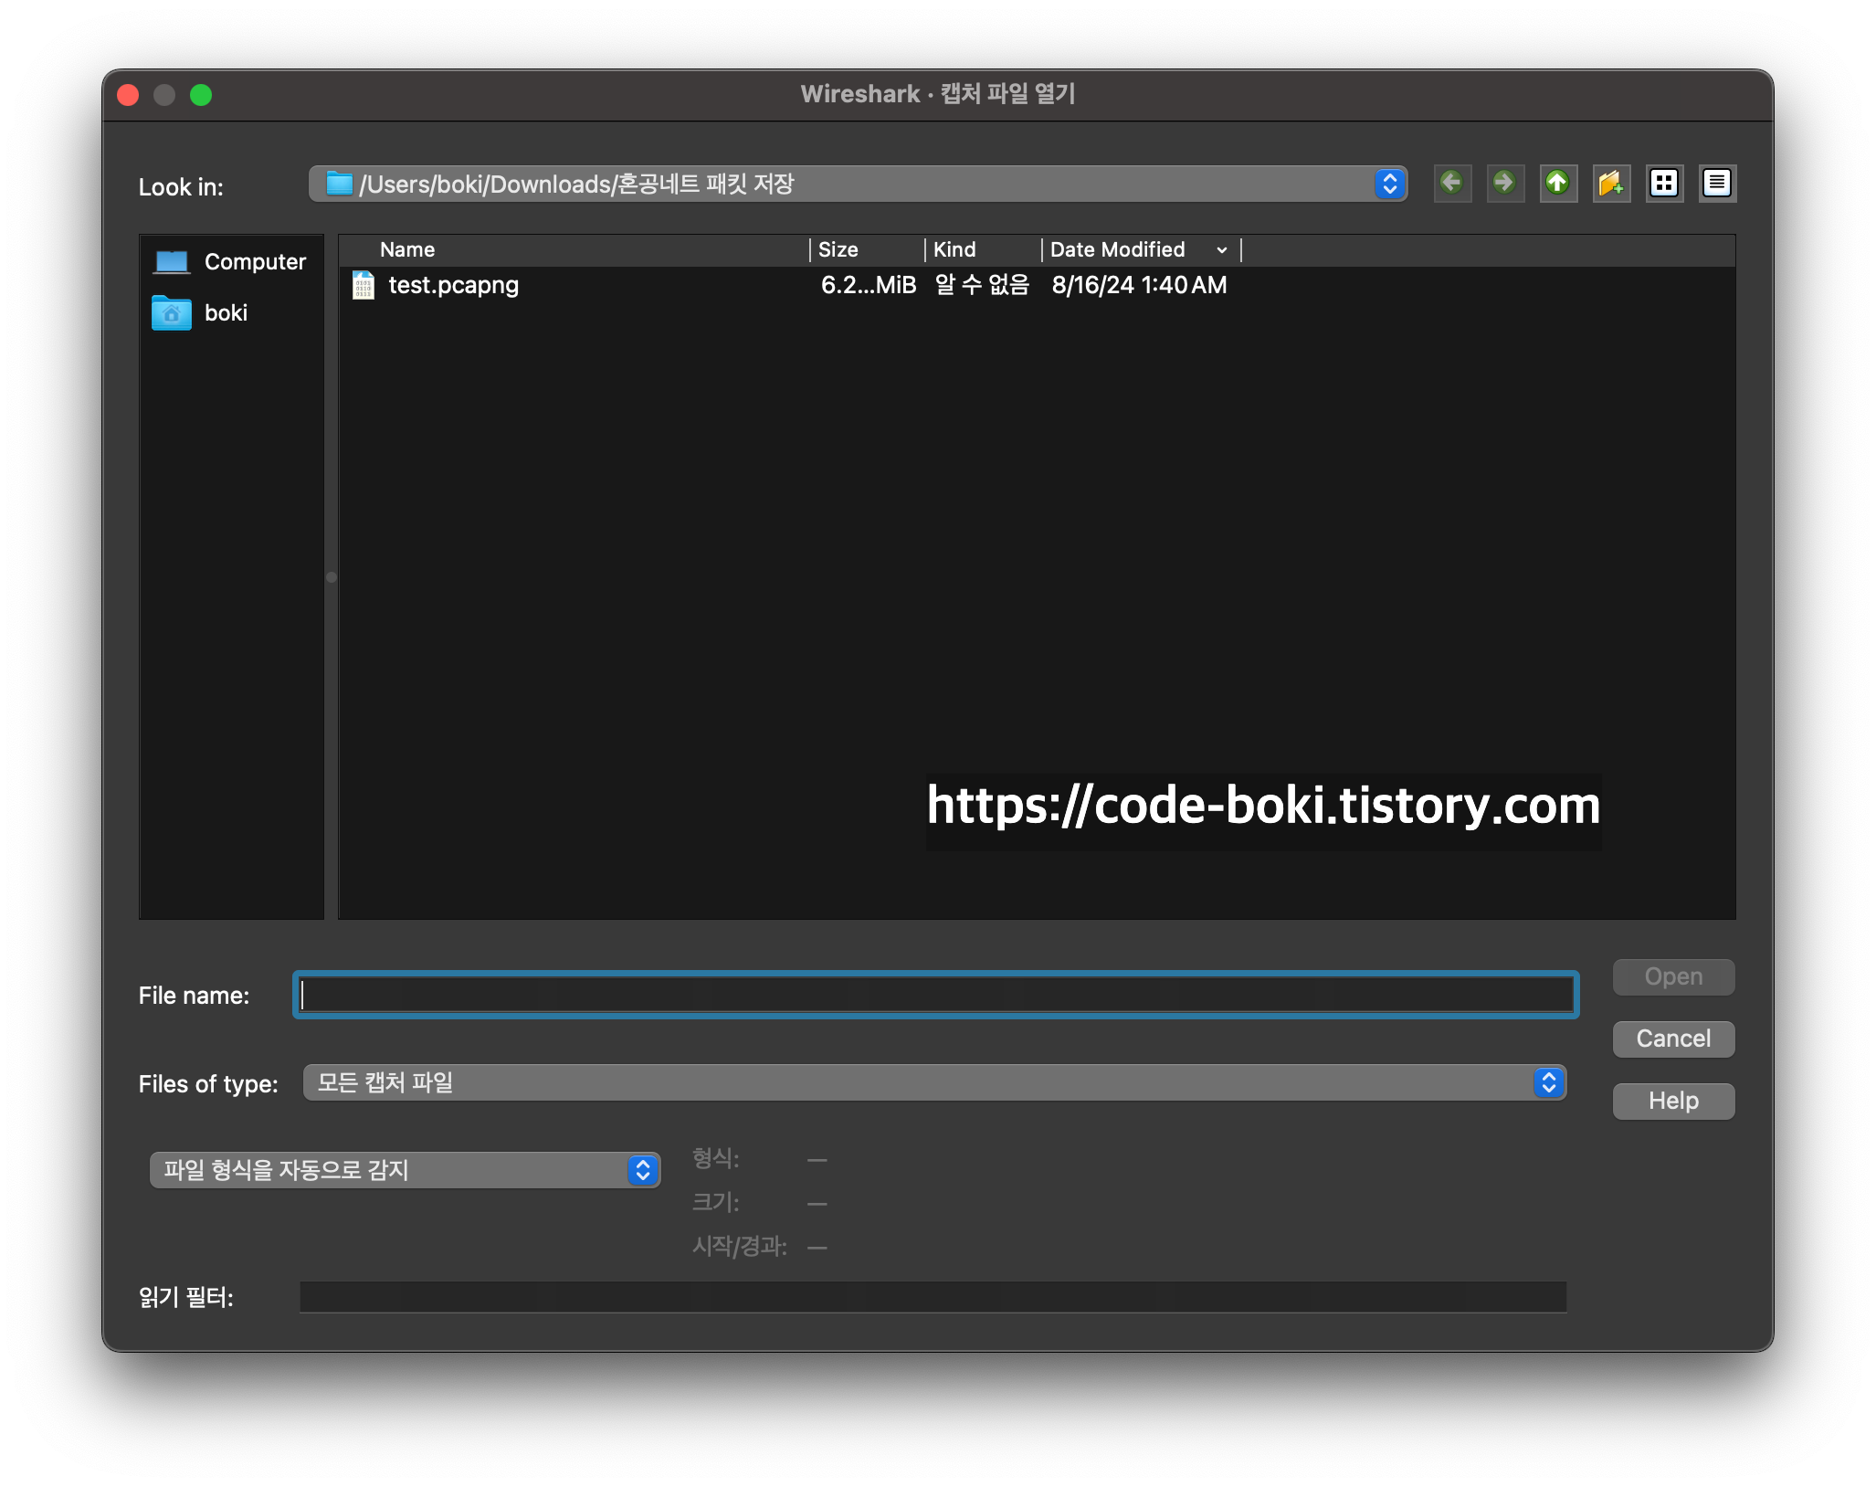Viewport: 1876px width, 1487px height.
Task: Sort by Date Modified column header
Action: click(x=1118, y=249)
